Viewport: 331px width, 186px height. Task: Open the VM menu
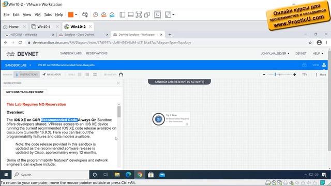coord(38,14)
